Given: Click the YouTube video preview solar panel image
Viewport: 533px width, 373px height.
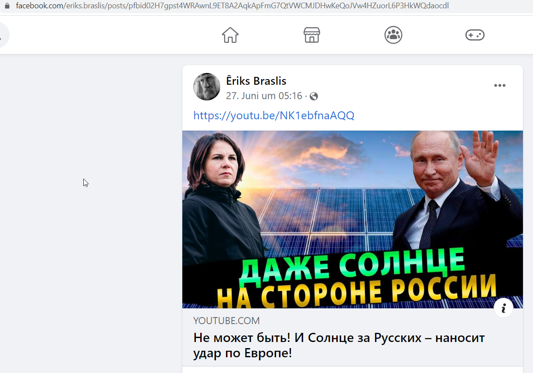Looking at the screenshot, I should click(352, 219).
